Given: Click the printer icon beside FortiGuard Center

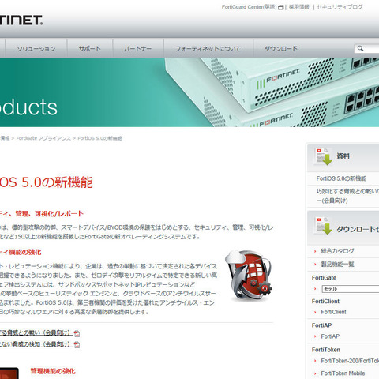Looking at the screenshot, I should click(281, 7).
